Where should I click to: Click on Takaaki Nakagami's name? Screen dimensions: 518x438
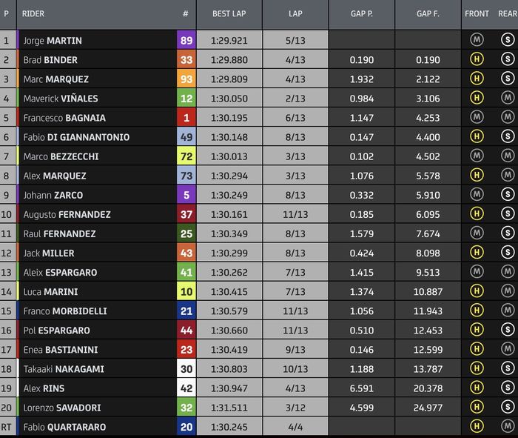click(x=64, y=368)
